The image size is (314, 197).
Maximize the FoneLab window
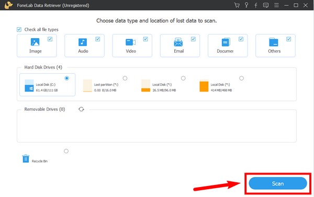coord(296,5)
